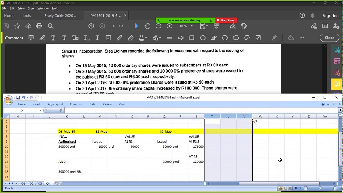Switch to Study Guide-2020 document tab
343x193 pixels.
[x=60, y=16]
